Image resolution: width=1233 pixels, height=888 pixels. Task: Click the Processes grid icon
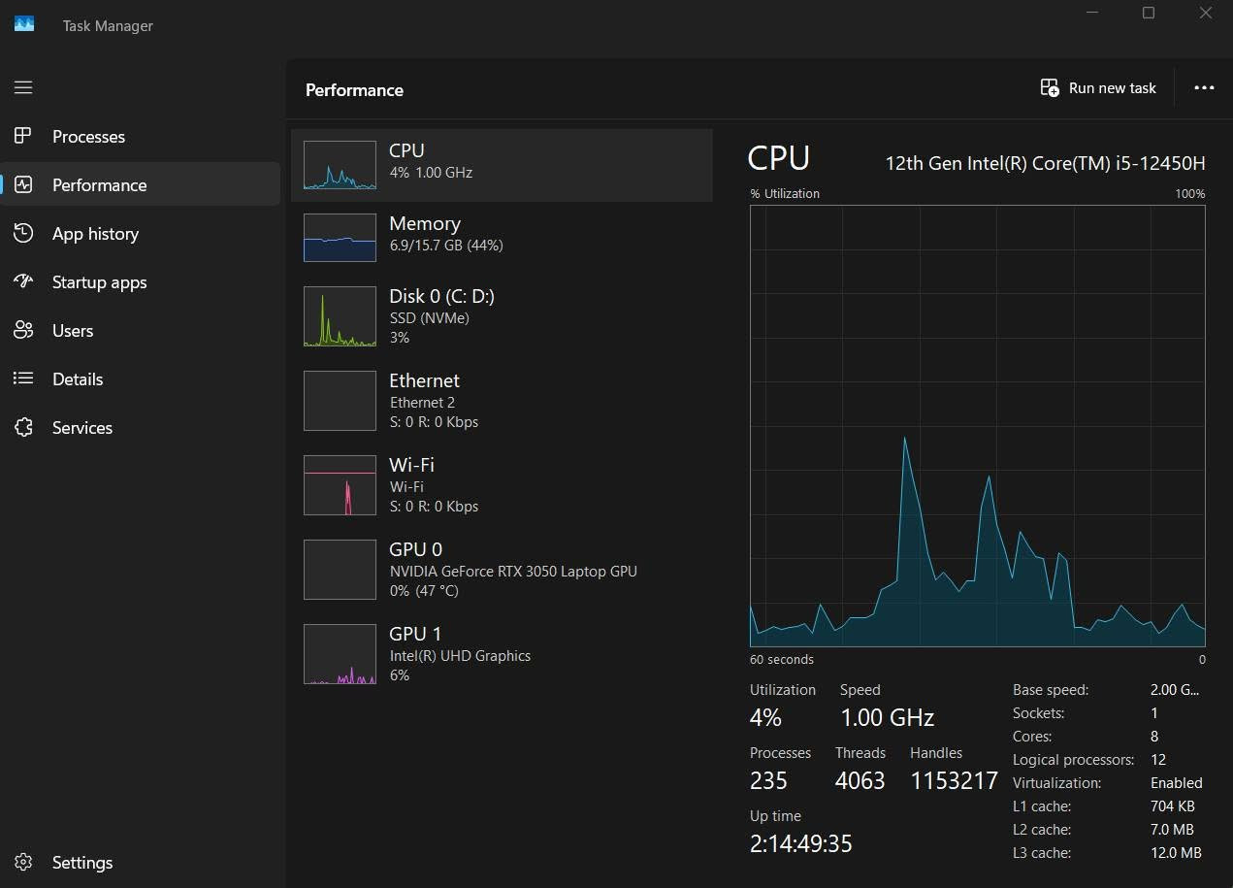point(23,136)
